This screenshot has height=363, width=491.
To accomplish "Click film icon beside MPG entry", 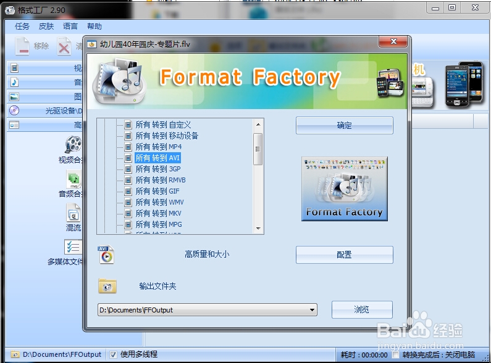I will pyautogui.click(x=128, y=224).
